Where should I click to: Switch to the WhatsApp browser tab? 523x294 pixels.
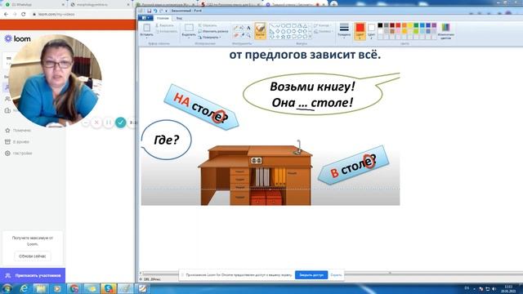coord(34,5)
